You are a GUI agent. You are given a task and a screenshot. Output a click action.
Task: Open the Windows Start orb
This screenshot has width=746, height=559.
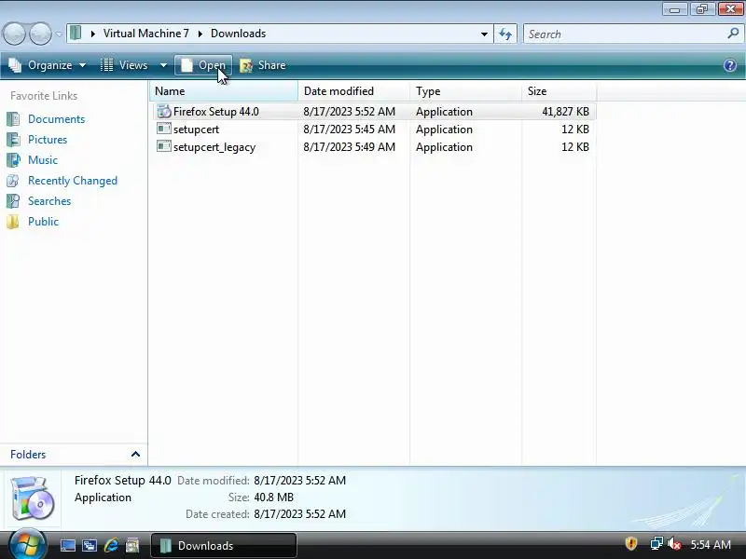pos(27,544)
